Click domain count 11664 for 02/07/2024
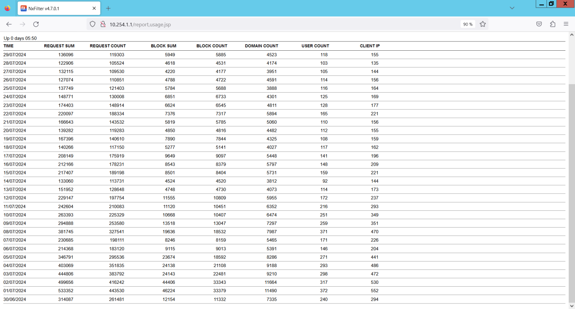The width and height of the screenshot is (575, 309). [x=270, y=282]
